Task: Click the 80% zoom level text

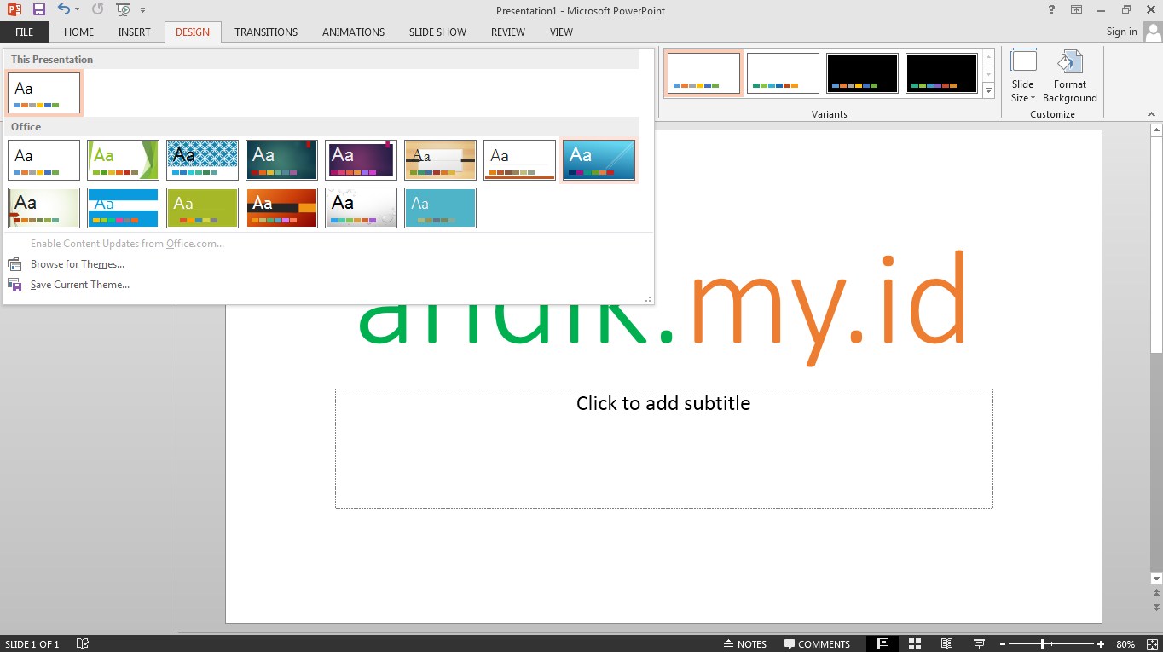Action: pos(1125,644)
